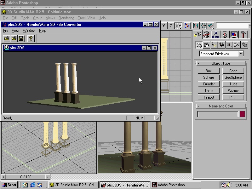Switch to the Create panel tab
The height and width of the screenshot is (189, 252).
click(198, 34)
